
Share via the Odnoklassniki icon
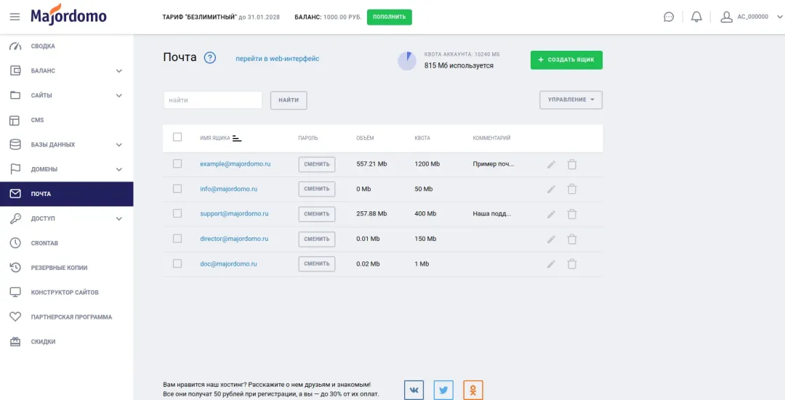pos(473,391)
